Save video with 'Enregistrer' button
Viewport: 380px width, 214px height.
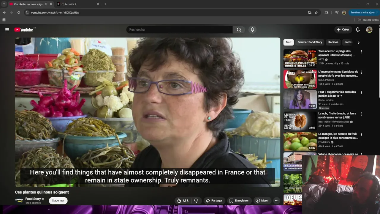(239, 201)
